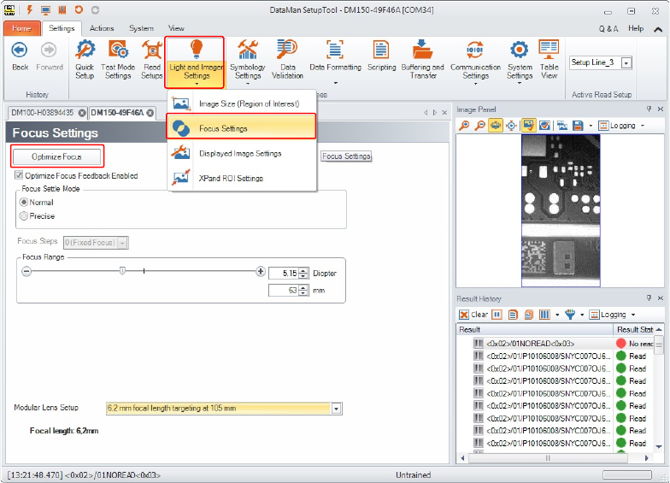Select the Normal focus settle mode
Viewport: 670px width, 483px height.
click(24, 202)
